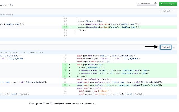The width and height of the screenshot is (179, 112).
Task: Select line number 343
Action: [65, 24]
